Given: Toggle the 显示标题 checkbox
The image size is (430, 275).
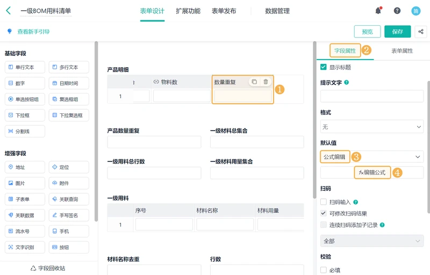Looking at the screenshot, I should (324, 67).
